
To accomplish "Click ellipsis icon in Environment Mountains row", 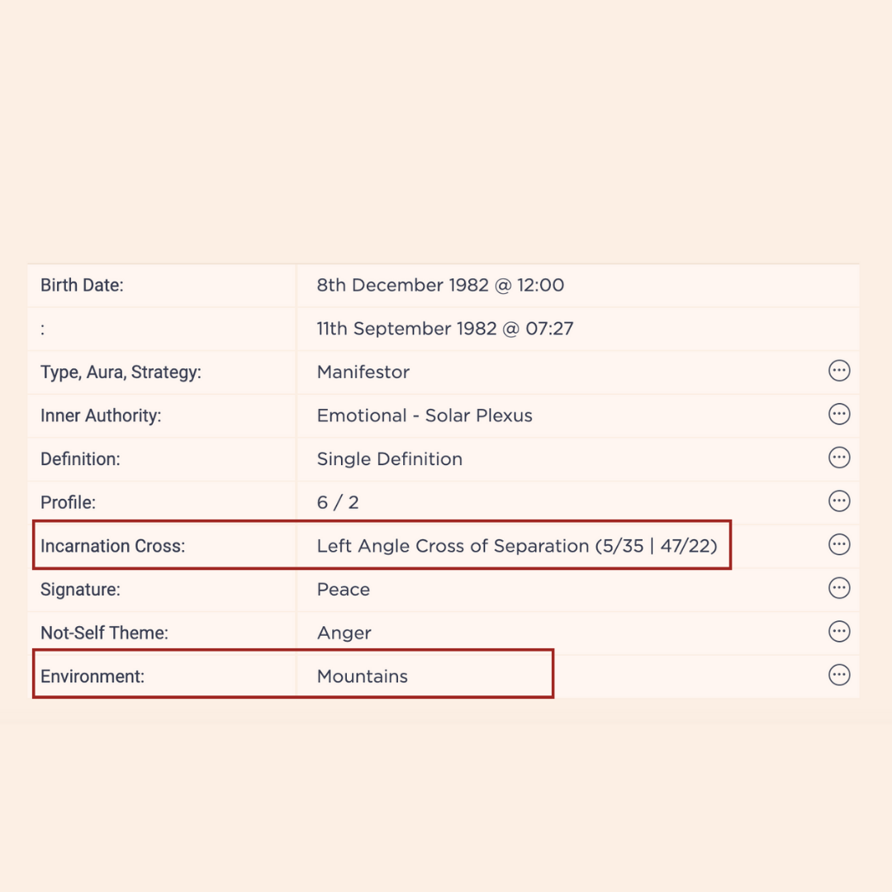I will [839, 676].
